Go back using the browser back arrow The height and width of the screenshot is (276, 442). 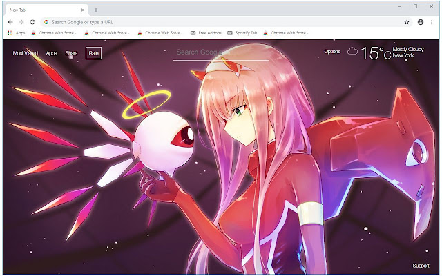coord(10,22)
